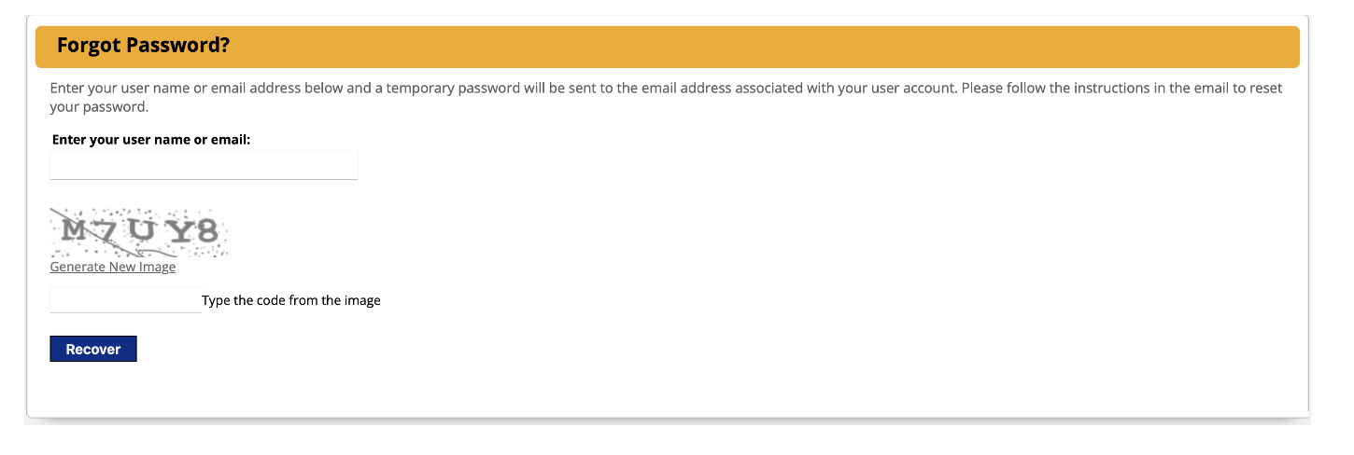The image size is (1354, 455).
Task: Click the "Forgot Password?" heading text
Action: 143,45
